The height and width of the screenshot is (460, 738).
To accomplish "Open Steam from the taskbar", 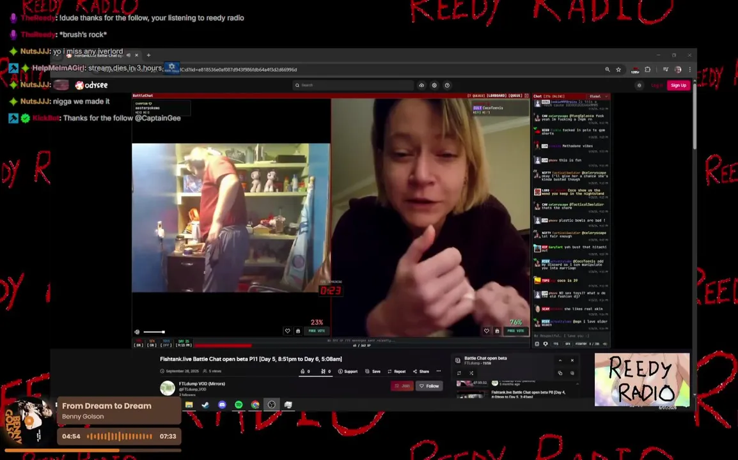I will 205,405.
